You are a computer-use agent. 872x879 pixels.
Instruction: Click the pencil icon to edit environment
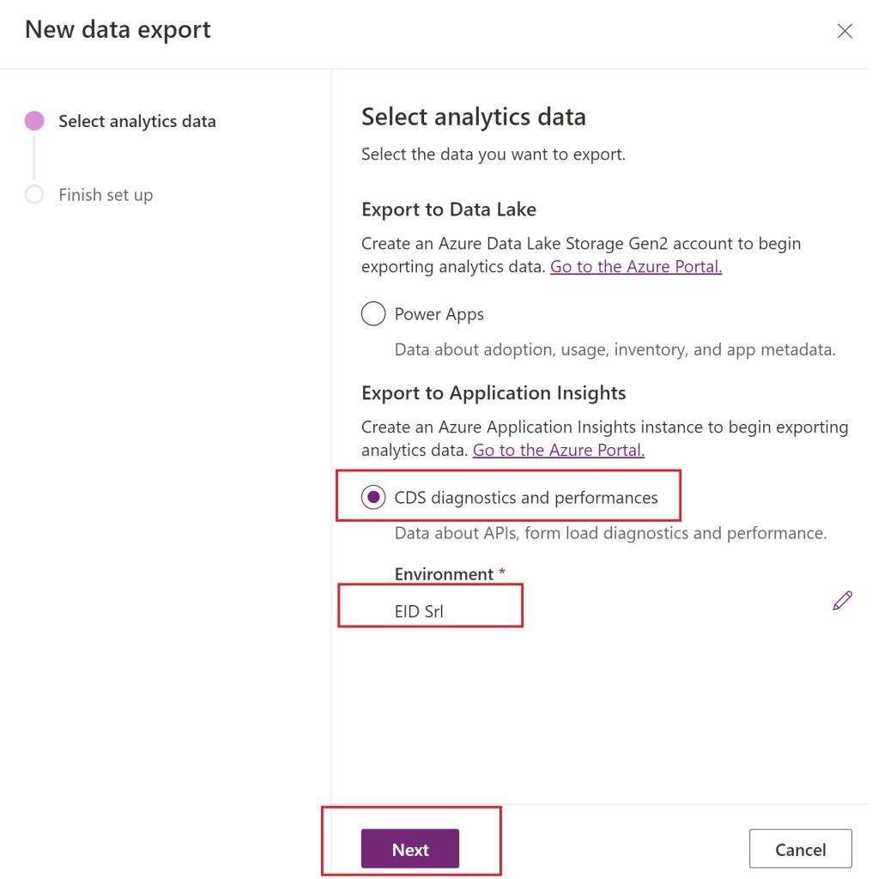[x=842, y=601]
